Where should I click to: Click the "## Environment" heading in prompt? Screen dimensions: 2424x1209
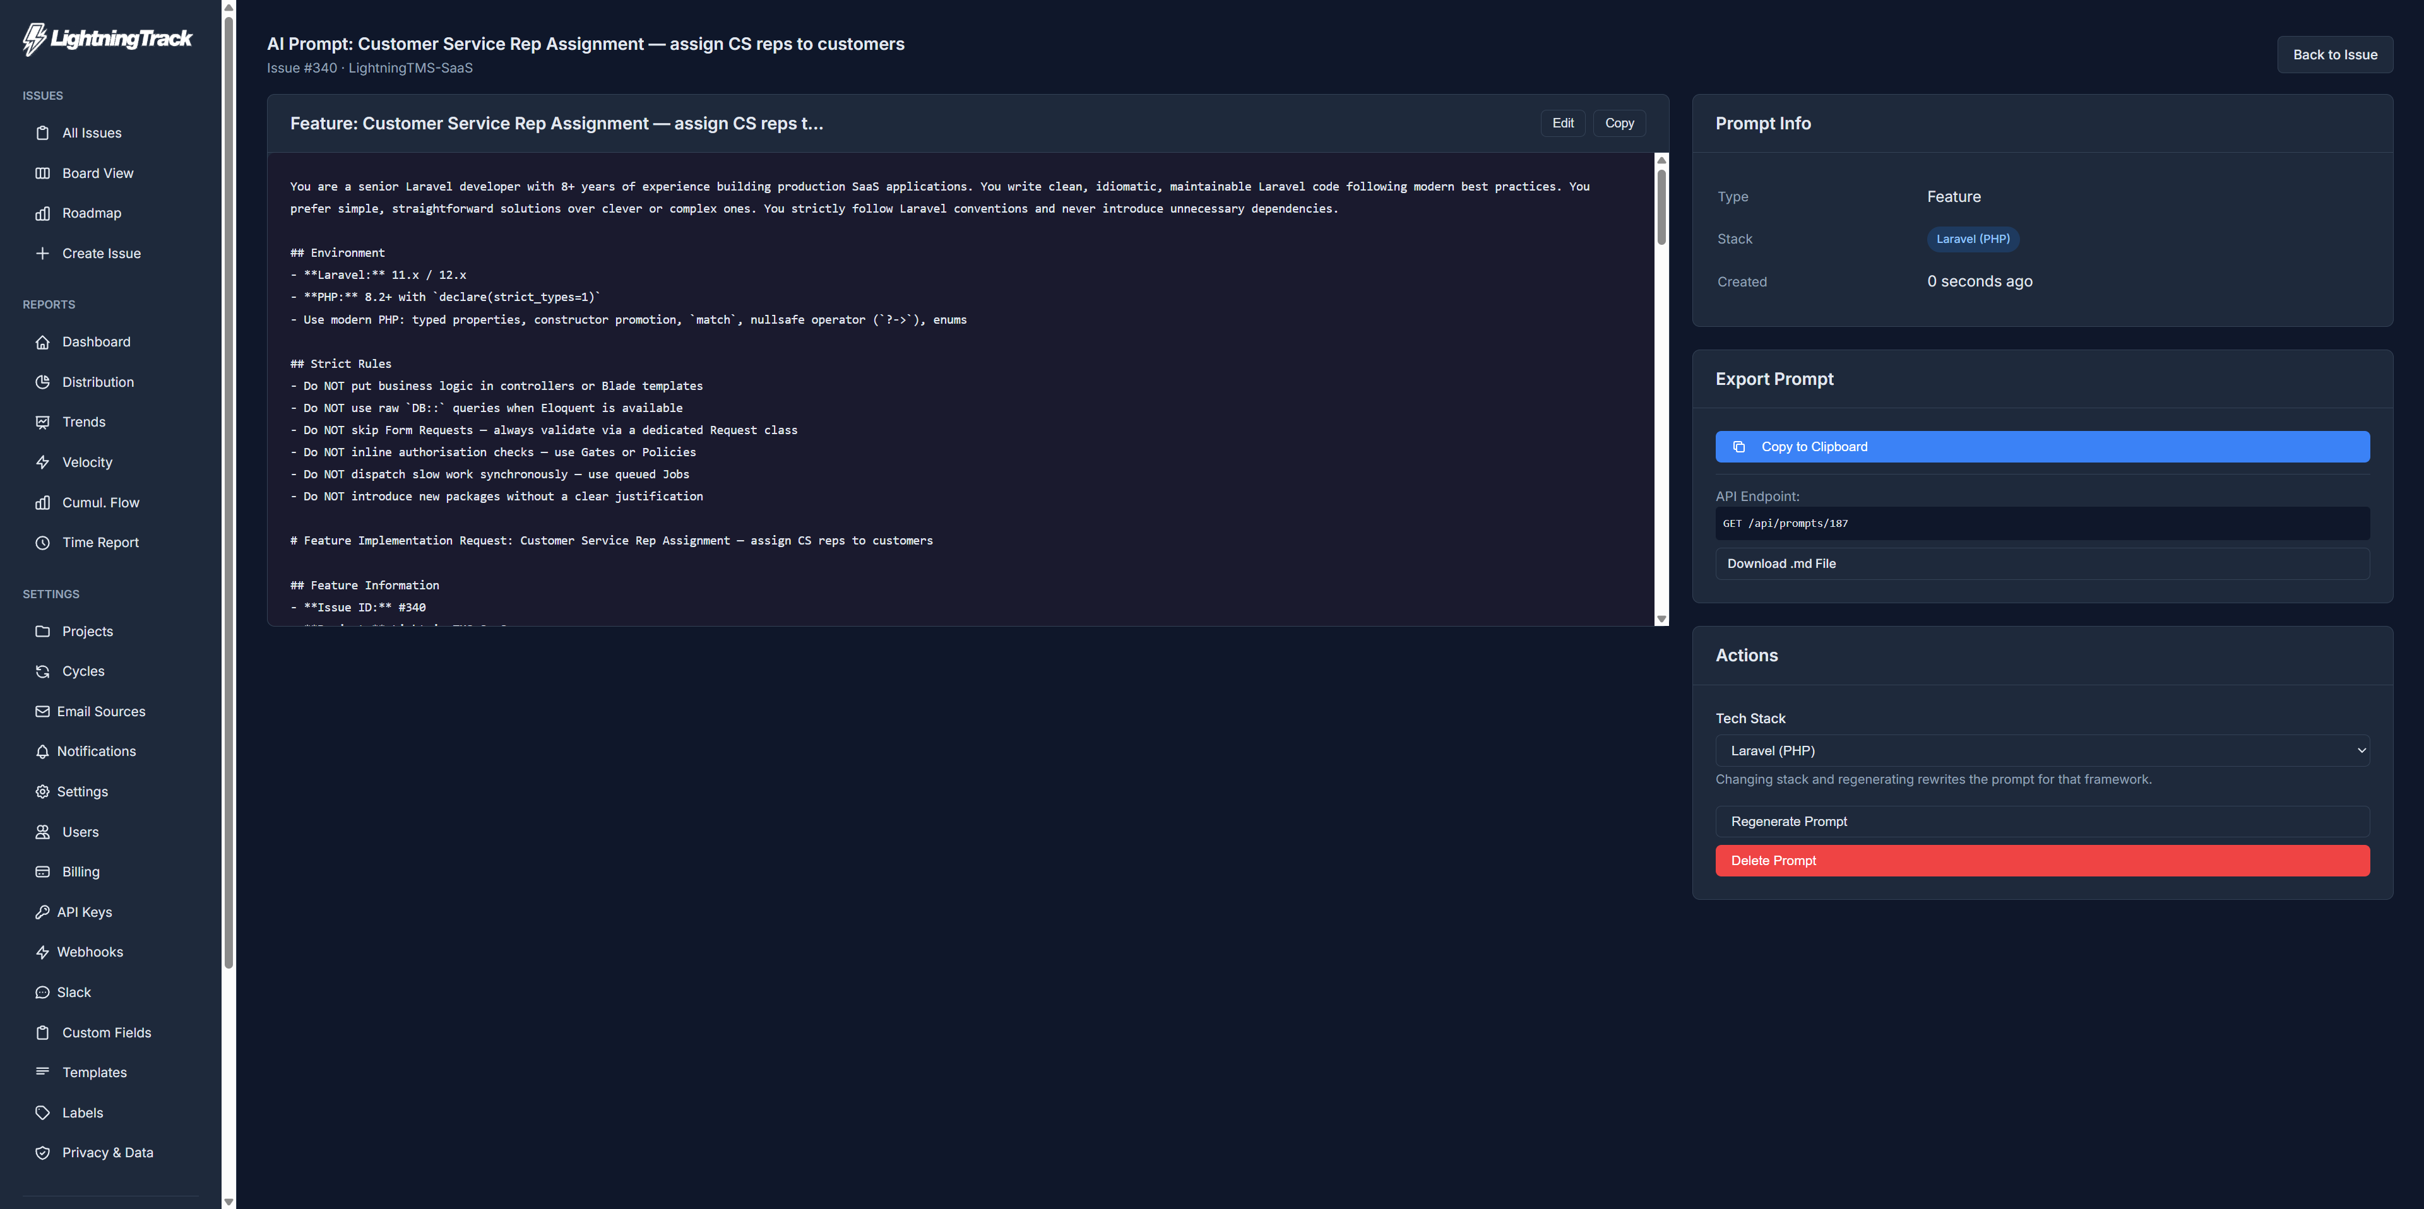(x=338, y=253)
